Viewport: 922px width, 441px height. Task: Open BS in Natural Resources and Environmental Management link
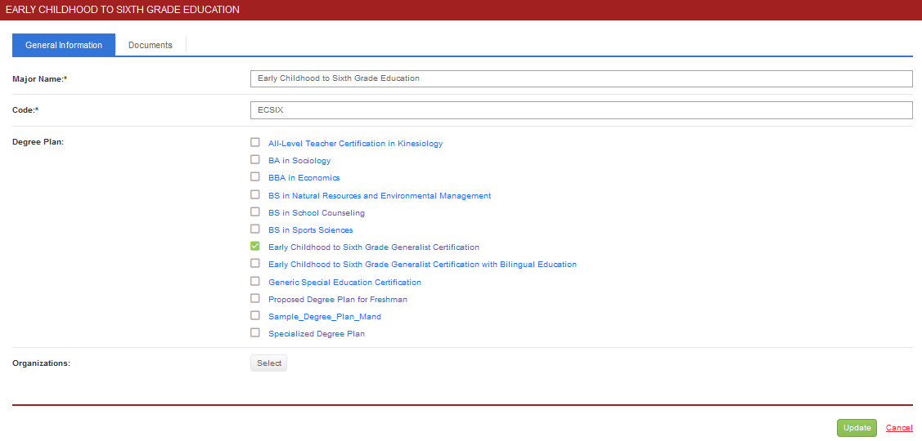tap(380, 195)
